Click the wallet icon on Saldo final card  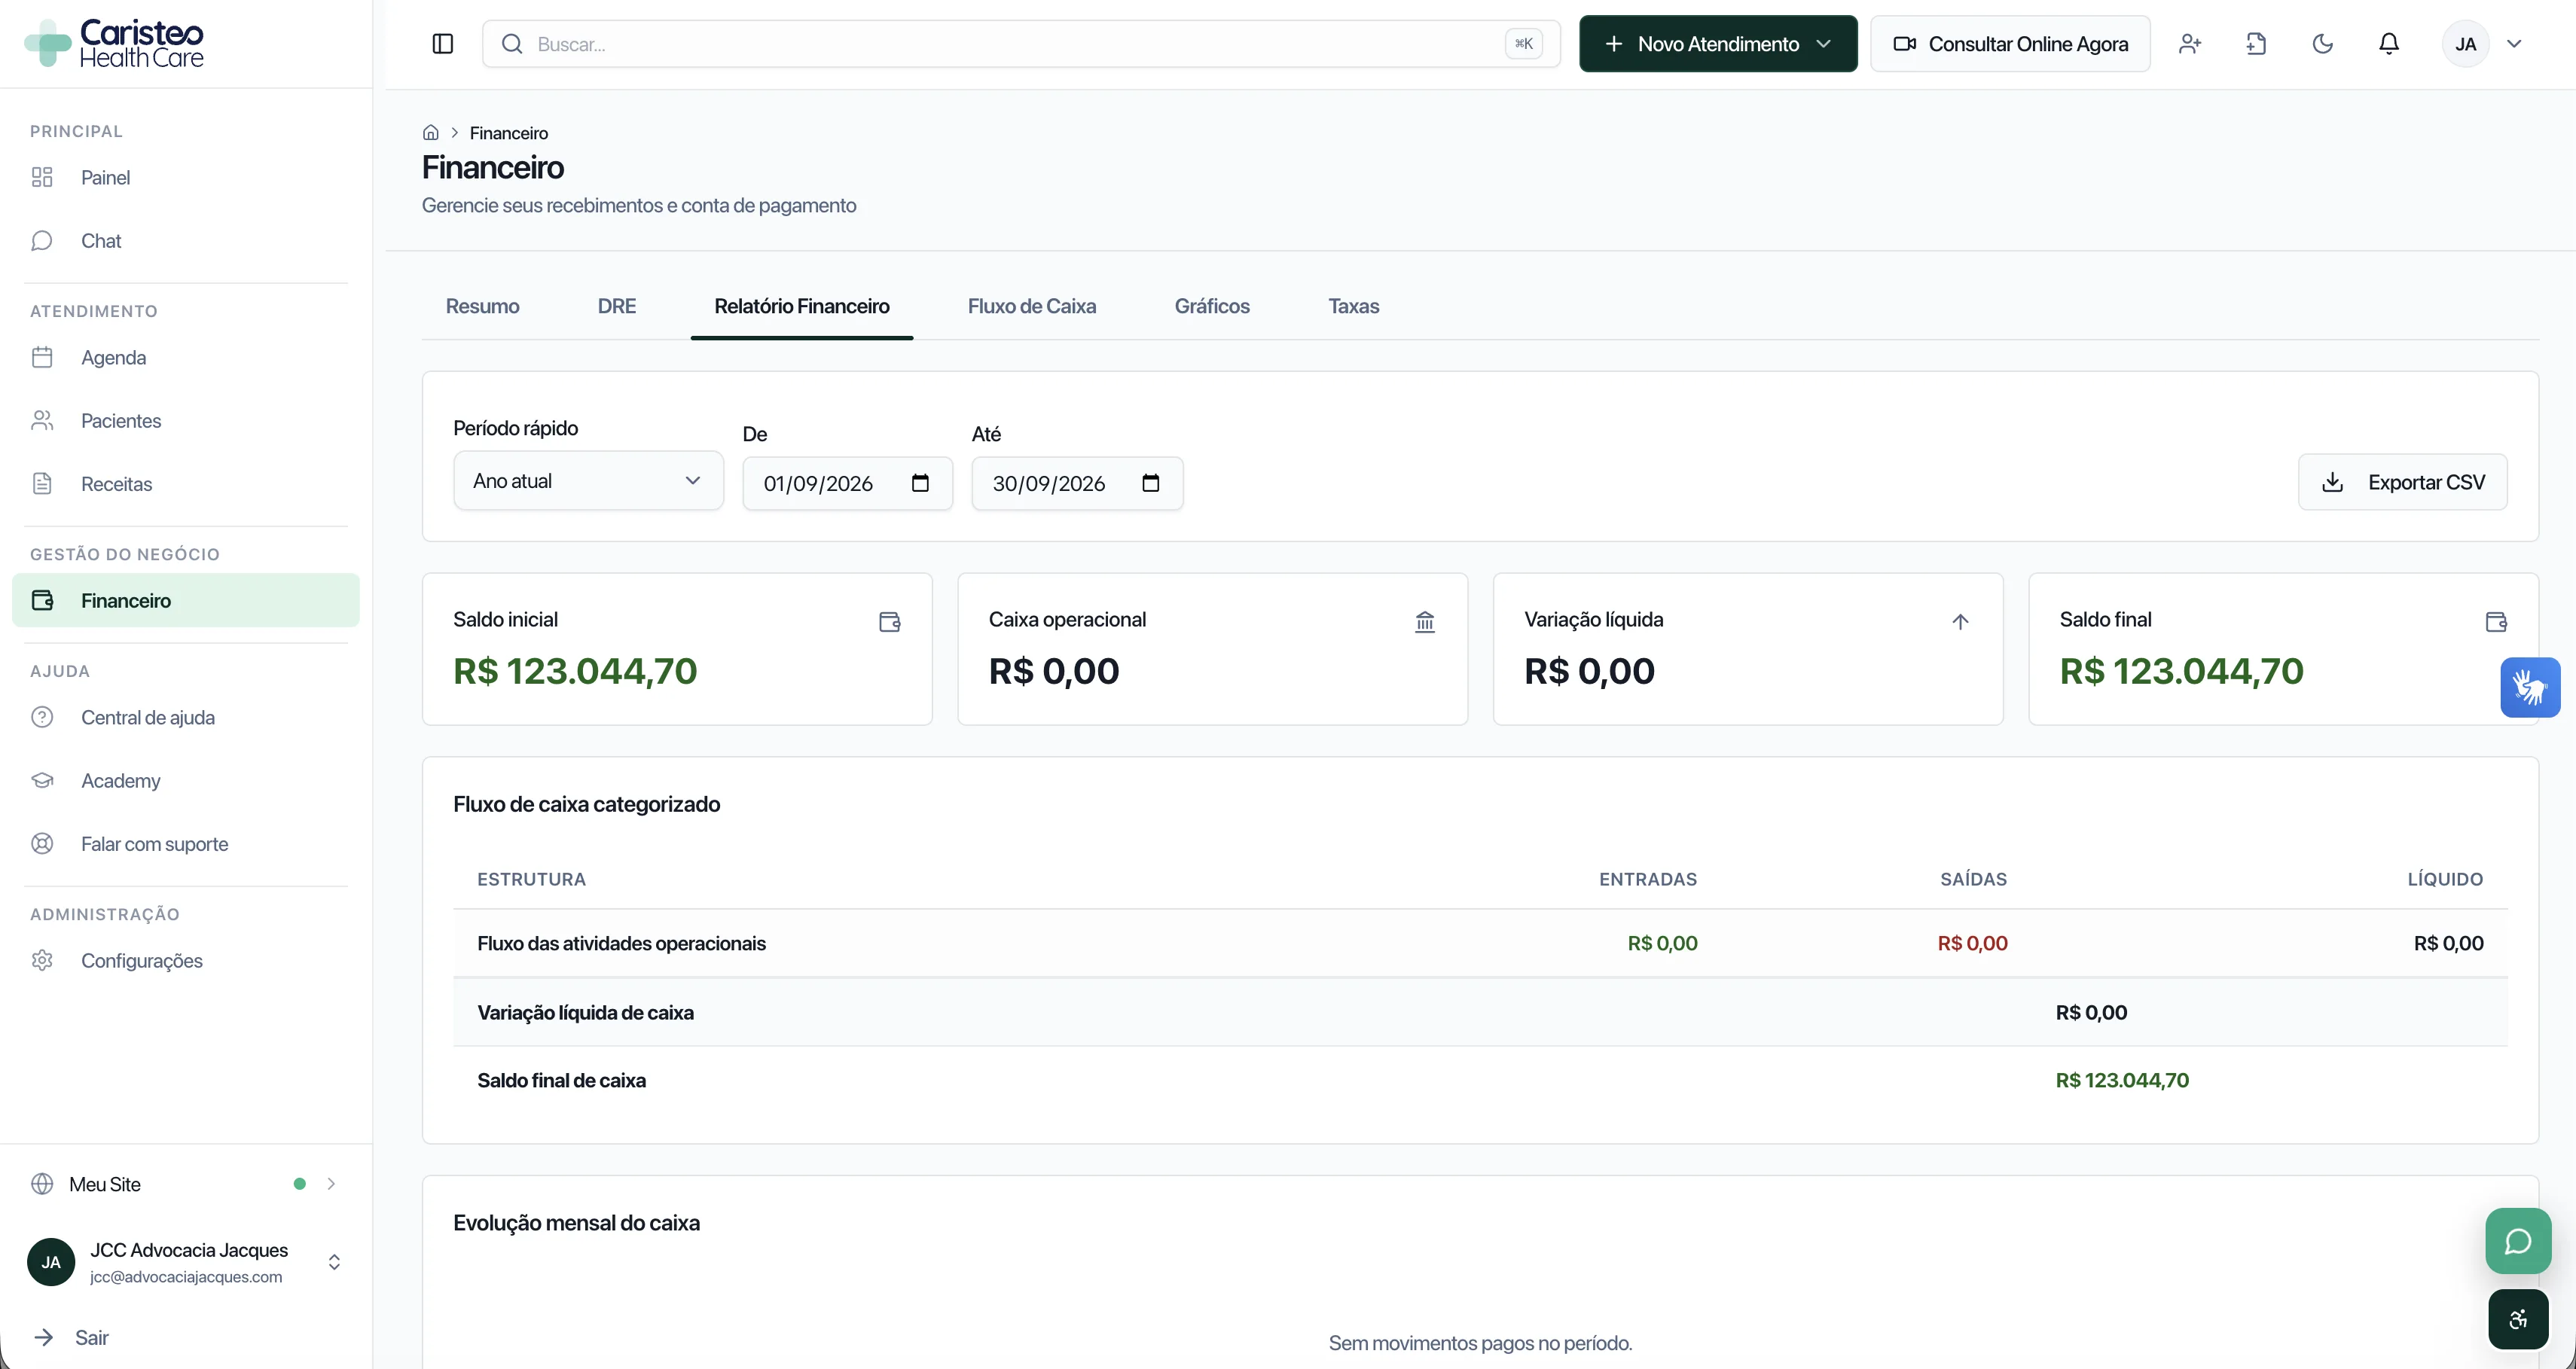tap(2496, 622)
